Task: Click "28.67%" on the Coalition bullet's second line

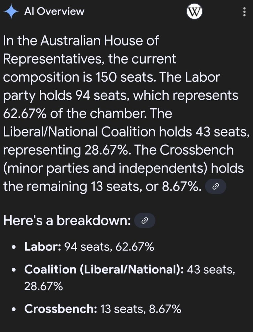Action: (x=43, y=286)
